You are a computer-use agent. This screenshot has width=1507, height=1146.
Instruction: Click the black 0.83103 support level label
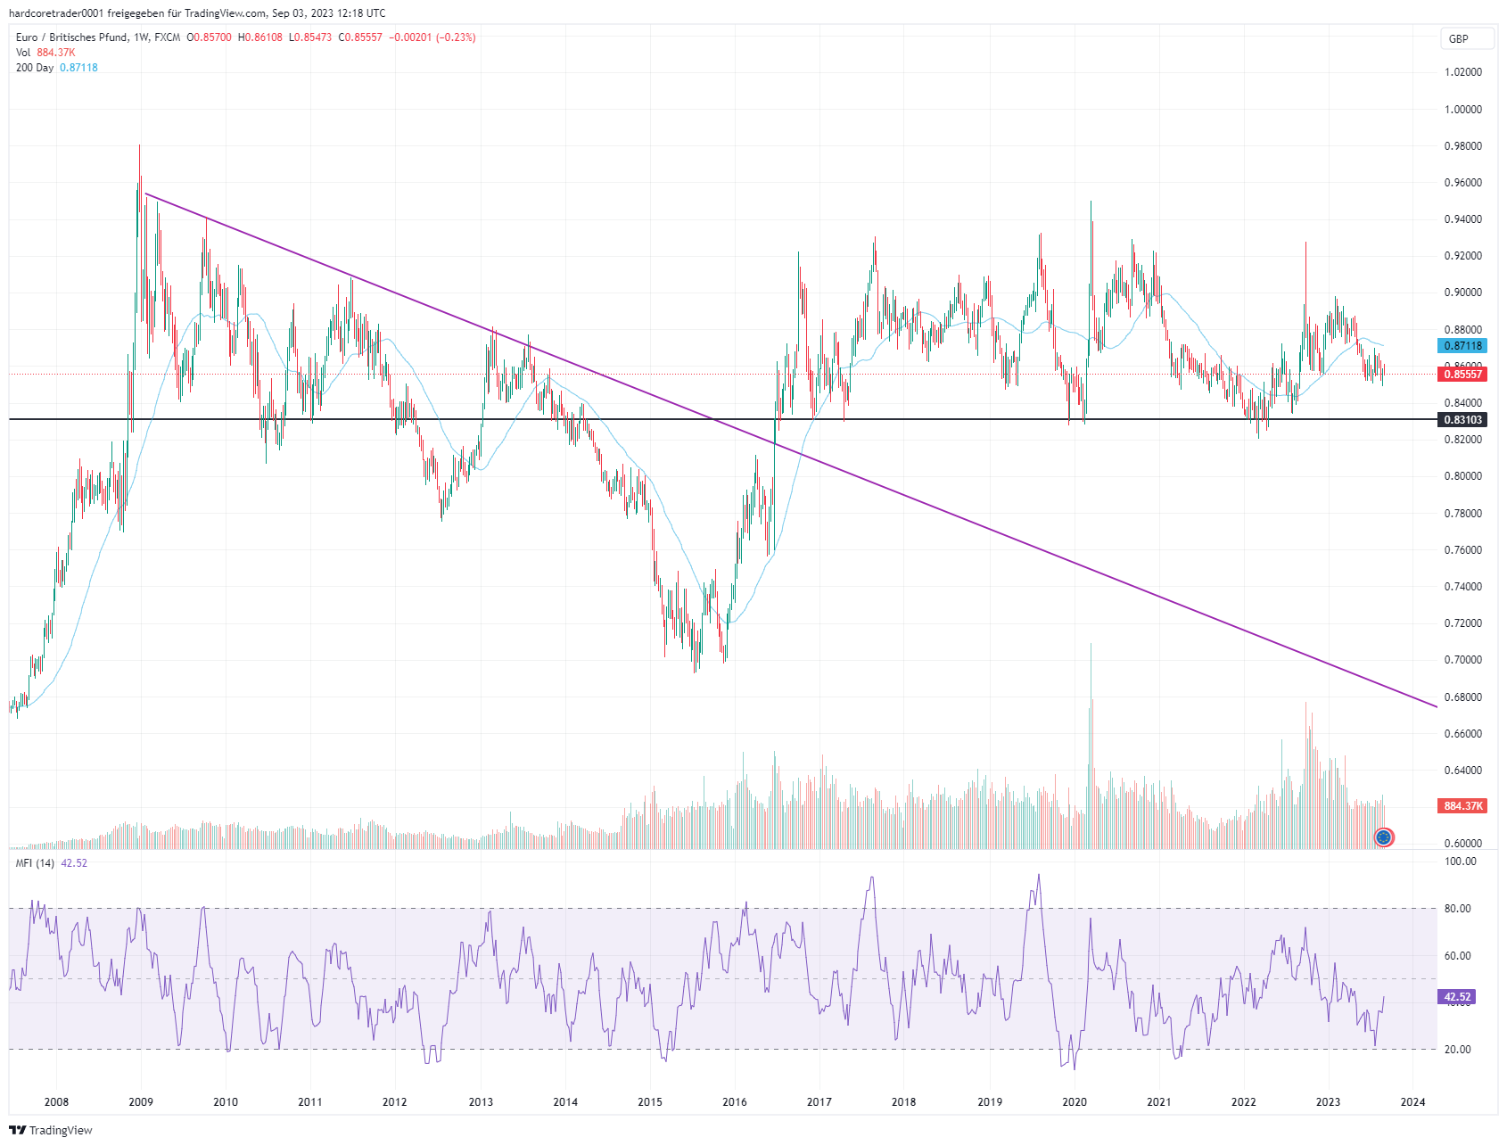1462,420
